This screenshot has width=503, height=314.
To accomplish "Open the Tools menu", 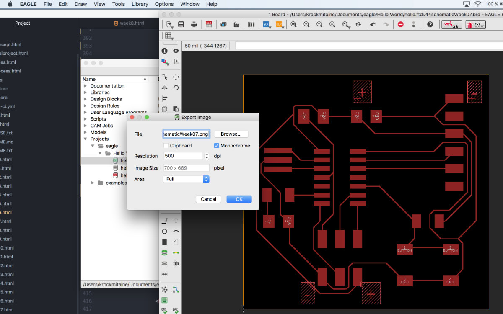I will pyautogui.click(x=119, y=4).
